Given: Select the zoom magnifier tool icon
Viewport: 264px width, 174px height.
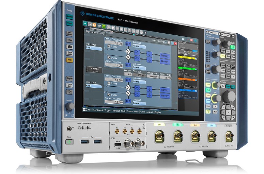Looking at the screenshot, I should [x=109, y=27].
